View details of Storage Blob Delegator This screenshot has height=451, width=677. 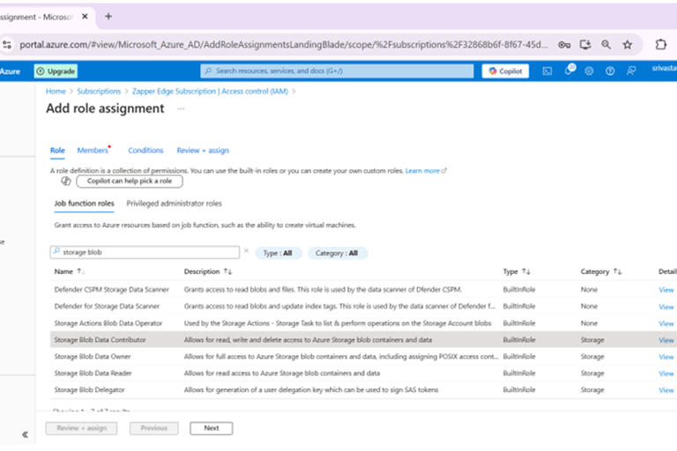click(666, 390)
